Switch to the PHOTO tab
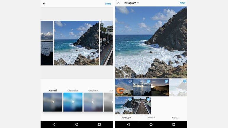228x128 pixels. 151,118
